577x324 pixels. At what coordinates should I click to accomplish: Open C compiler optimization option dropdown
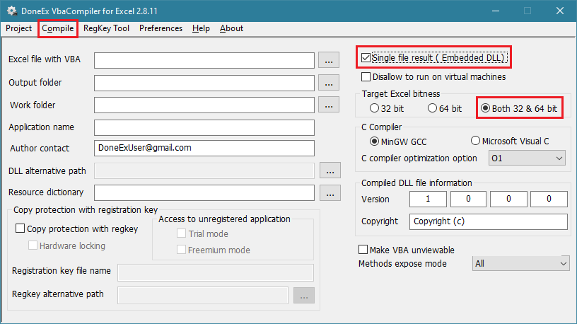527,158
